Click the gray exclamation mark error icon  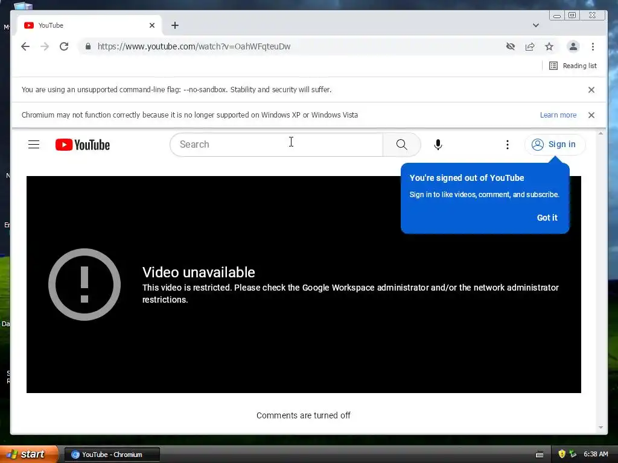(x=84, y=285)
